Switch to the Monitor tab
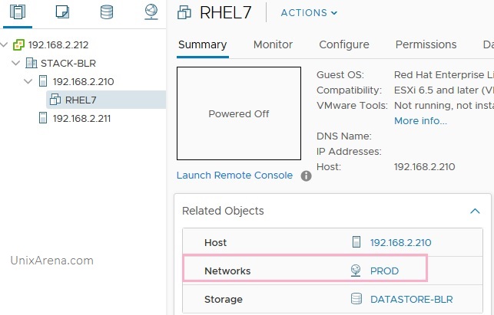This screenshot has height=315, width=494. click(273, 44)
